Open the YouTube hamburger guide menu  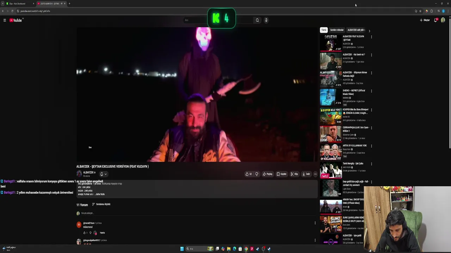(5, 20)
